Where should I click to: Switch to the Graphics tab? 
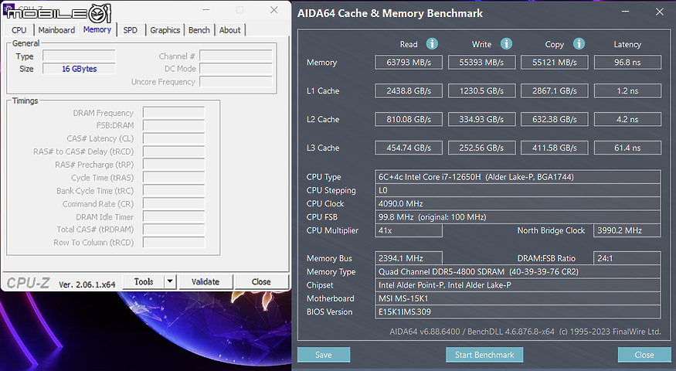tap(165, 30)
